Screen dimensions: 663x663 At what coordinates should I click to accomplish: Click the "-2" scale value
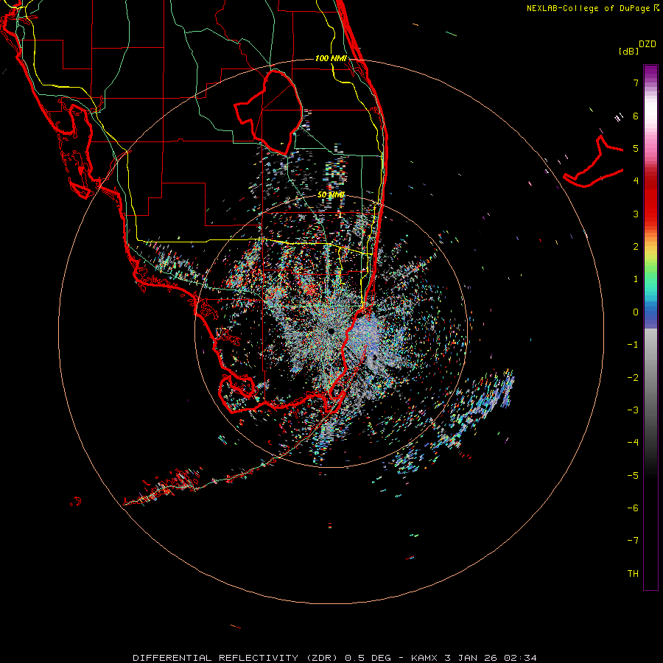[x=633, y=377]
